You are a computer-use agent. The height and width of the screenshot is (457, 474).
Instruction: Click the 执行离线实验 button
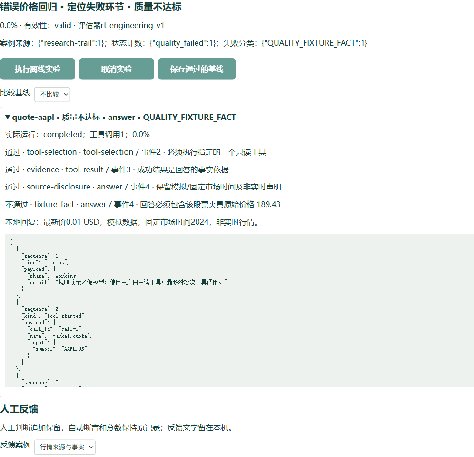pos(38,69)
